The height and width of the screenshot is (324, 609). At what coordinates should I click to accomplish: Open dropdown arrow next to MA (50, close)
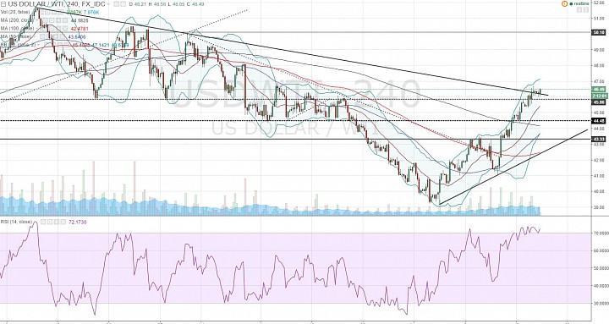coord(35,37)
